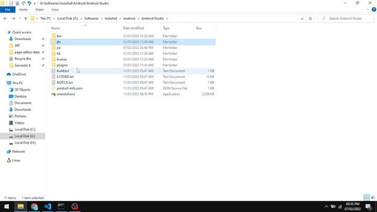
Task: Go up one folder level
Action: (x=25, y=18)
